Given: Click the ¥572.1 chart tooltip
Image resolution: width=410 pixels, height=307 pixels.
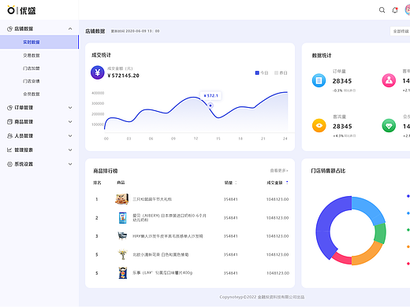Looking at the screenshot, I should (x=211, y=96).
